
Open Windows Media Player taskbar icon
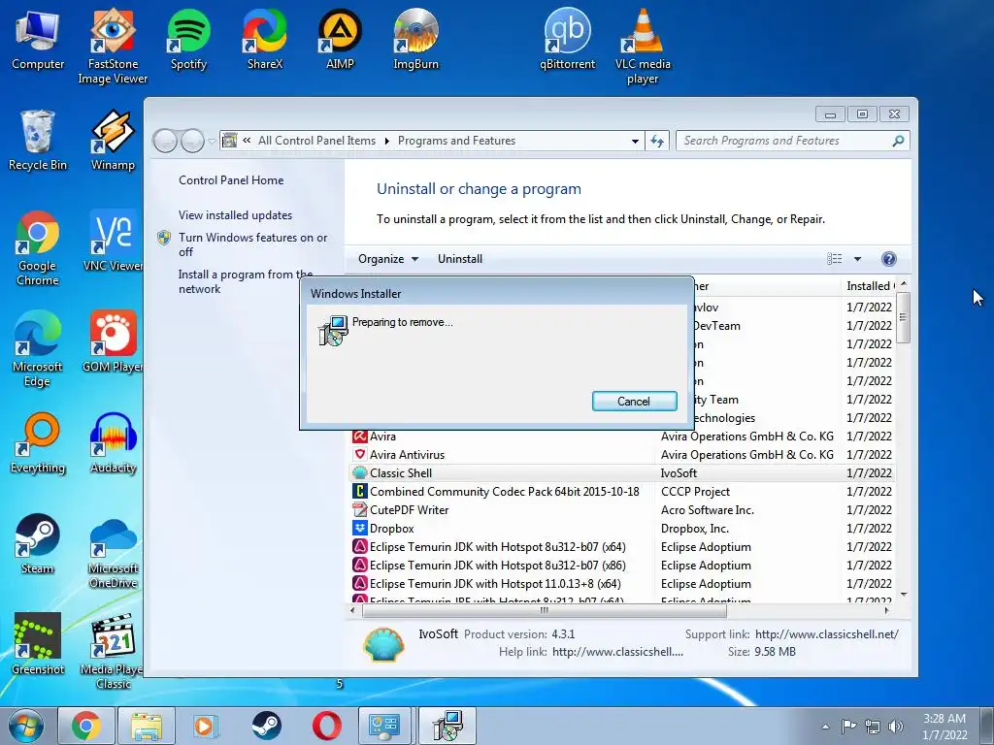coord(206,726)
